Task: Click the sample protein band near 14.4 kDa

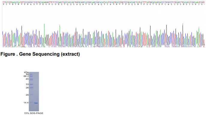Action: click(x=36, y=103)
